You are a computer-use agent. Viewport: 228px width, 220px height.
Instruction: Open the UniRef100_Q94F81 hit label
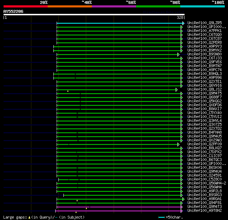tap(204, 203)
